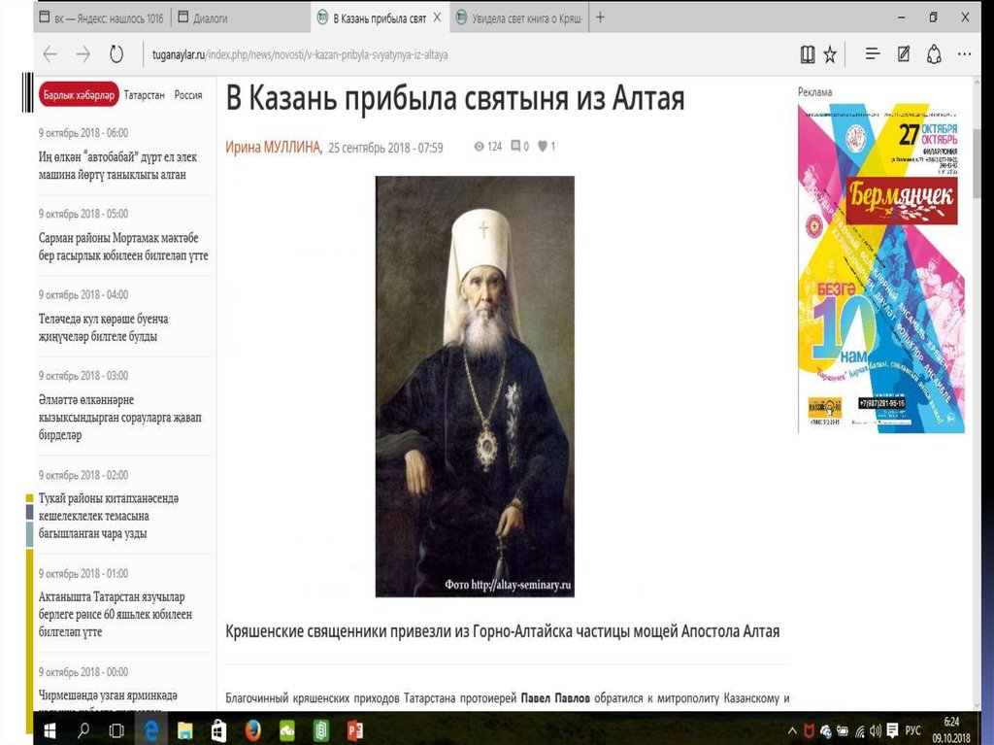Viewport: 994px width, 745px height.
Task: Add page to favorites with star icon
Action: point(830,54)
